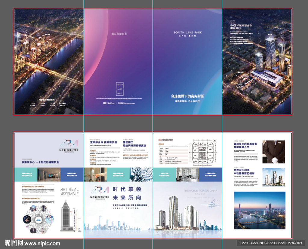The height and width of the screenshot is (249, 308).
Task: Click the 时代擎领 headline
Action: tap(127, 189)
